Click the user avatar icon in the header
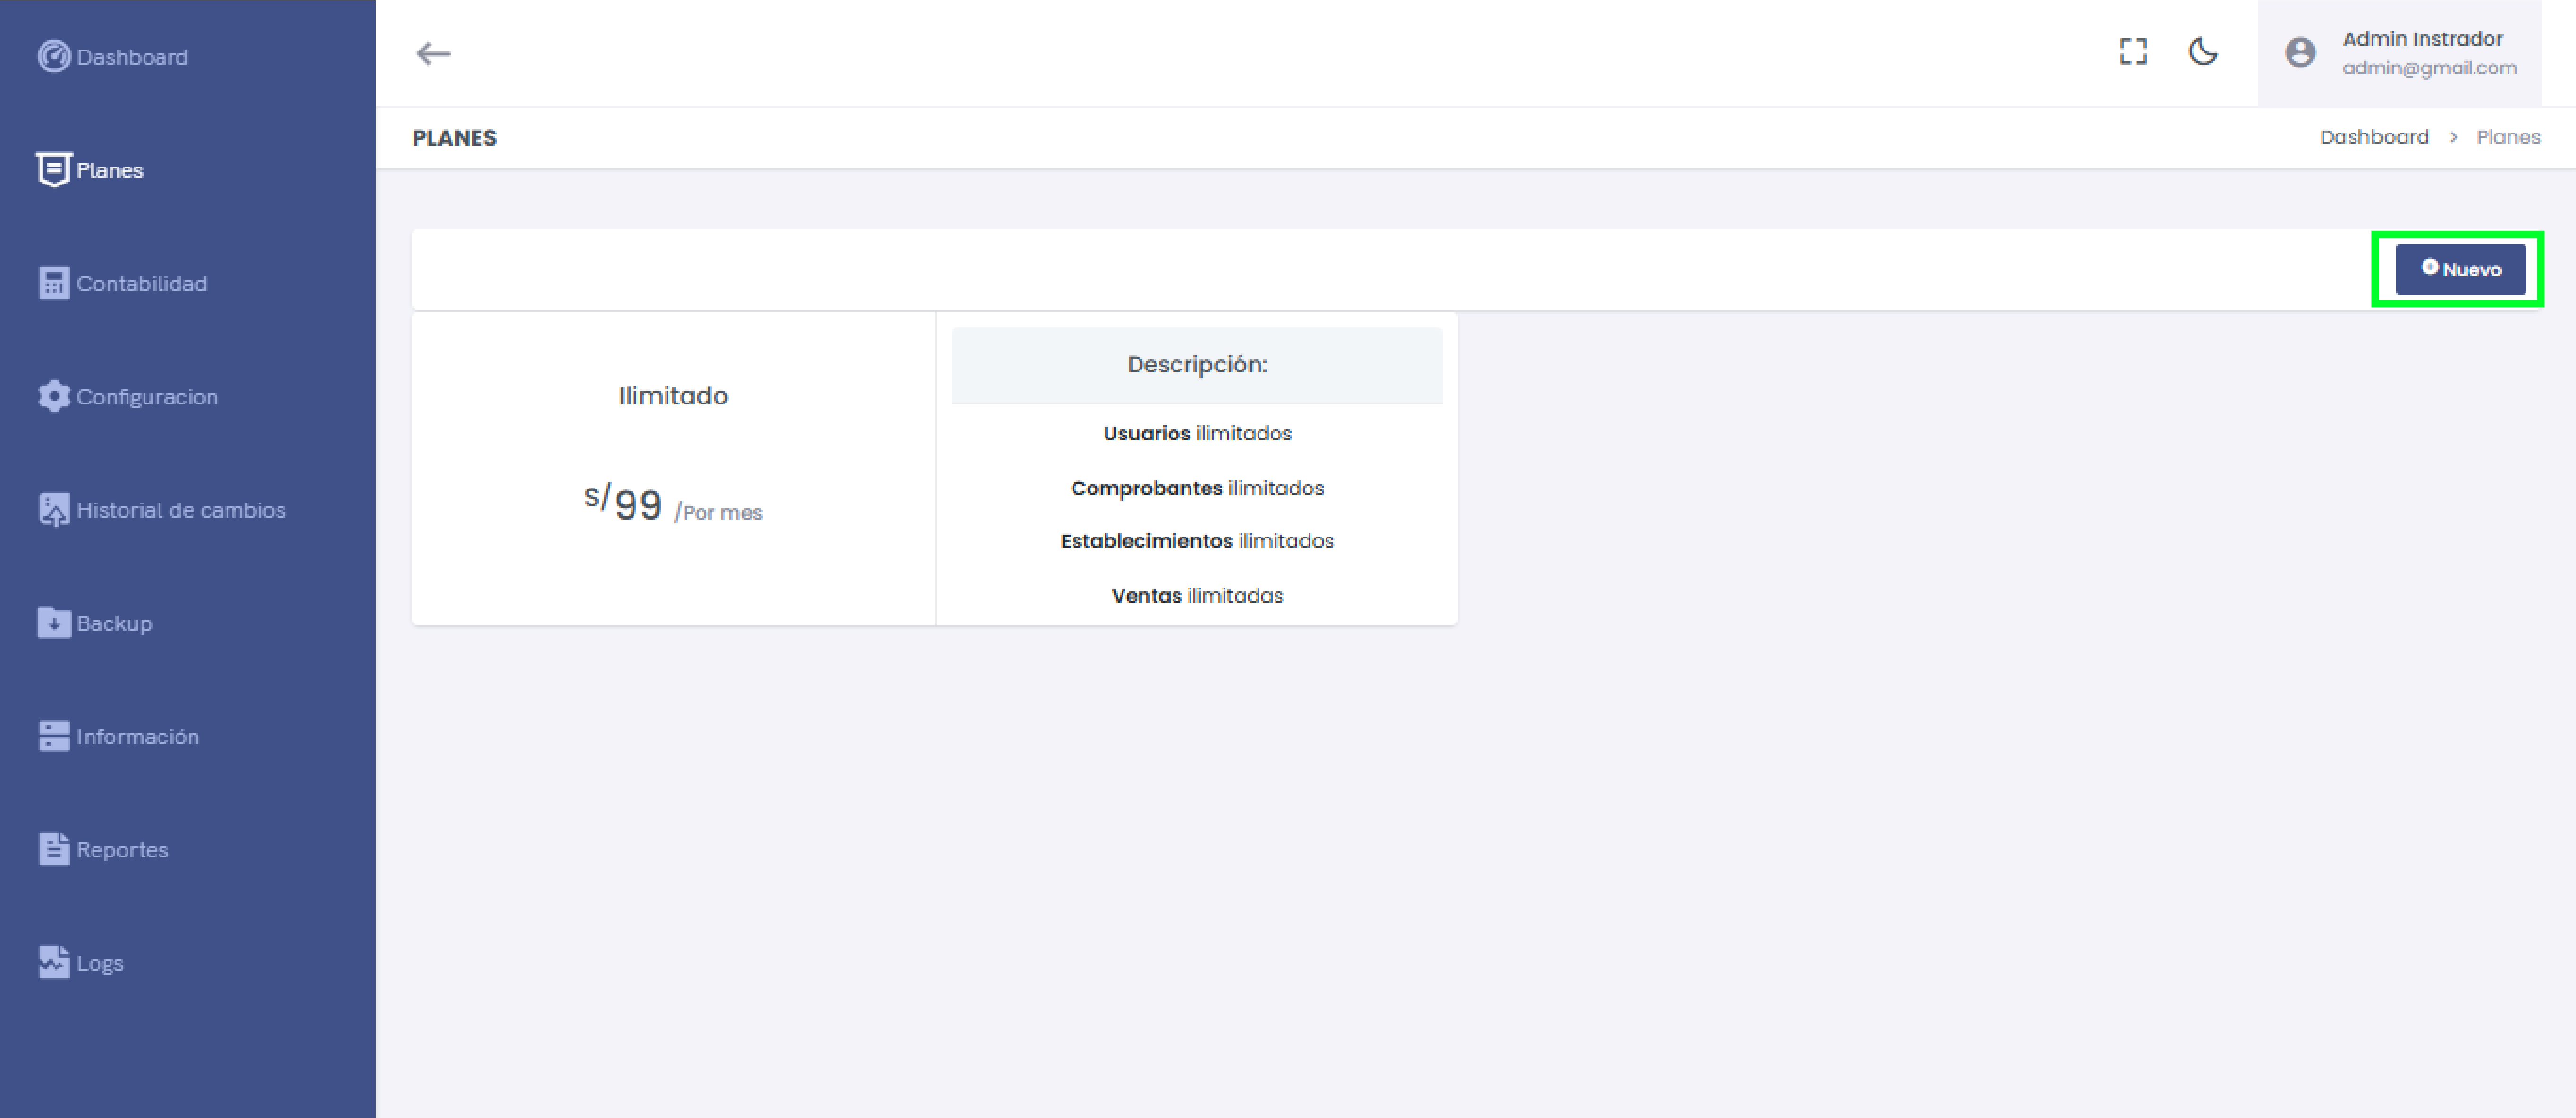 (x=2300, y=53)
